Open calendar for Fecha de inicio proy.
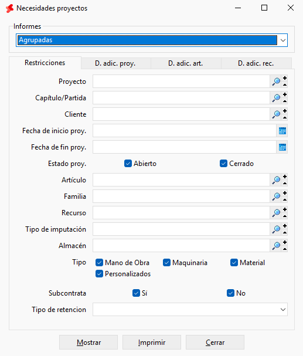 click(282, 131)
